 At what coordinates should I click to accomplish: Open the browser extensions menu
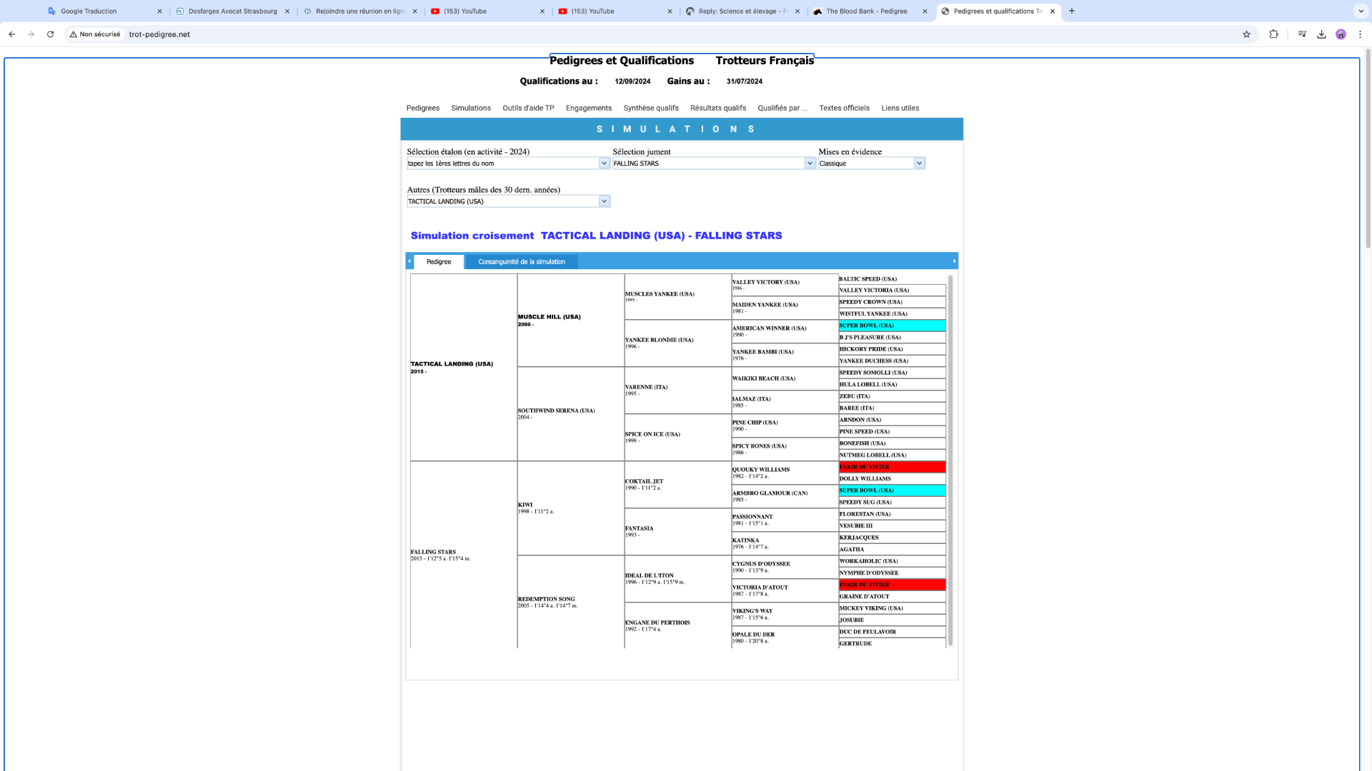(1273, 34)
